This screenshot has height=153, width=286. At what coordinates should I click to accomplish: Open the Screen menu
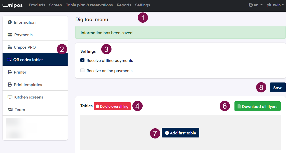tap(55, 5)
